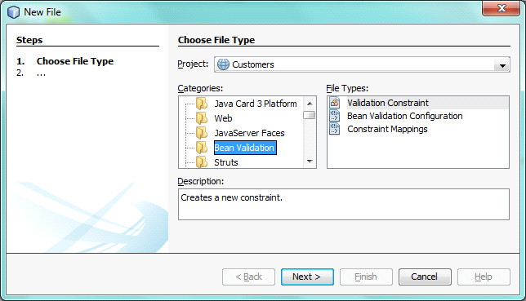
Task: Select the Web category
Action: pos(223,118)
